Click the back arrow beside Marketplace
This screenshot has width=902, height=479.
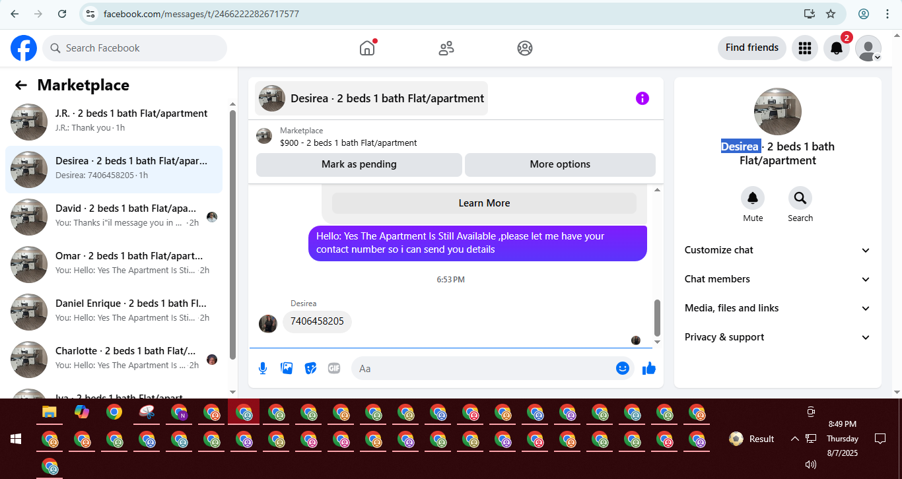[21, 85]
